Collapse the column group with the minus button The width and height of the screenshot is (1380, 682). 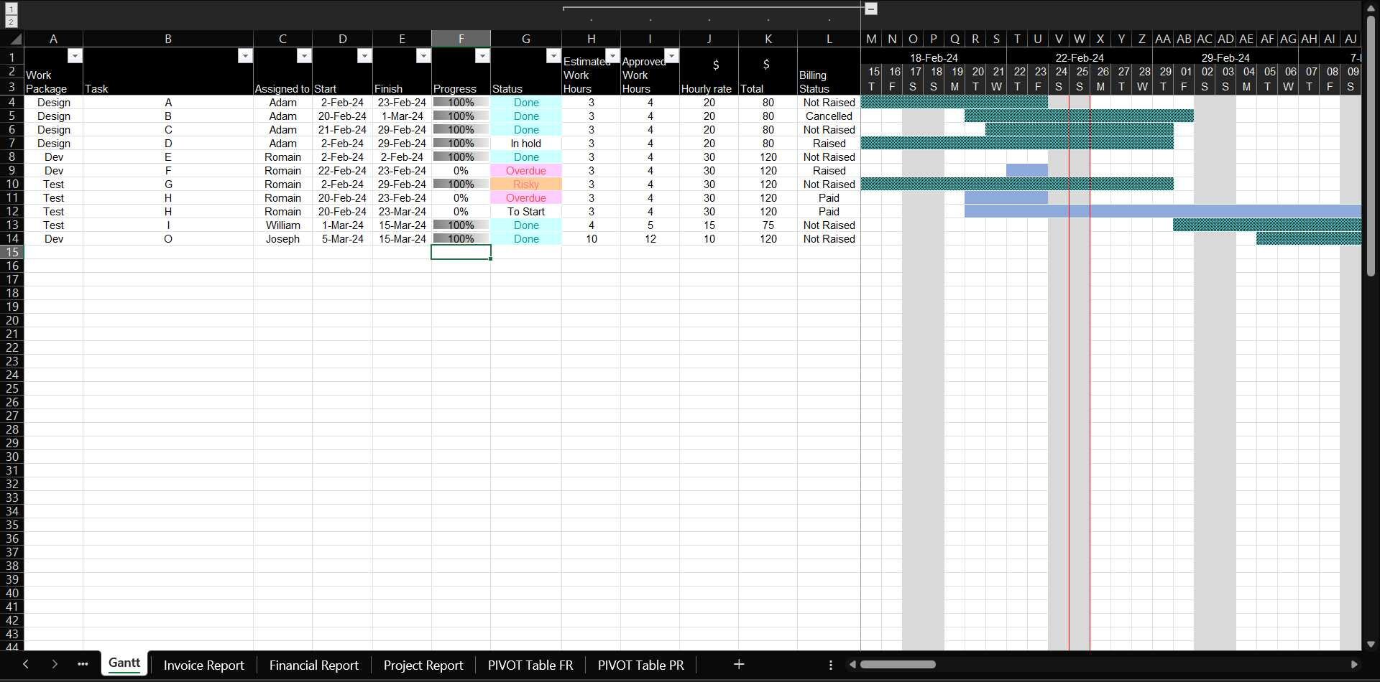(x=872, y=9)
